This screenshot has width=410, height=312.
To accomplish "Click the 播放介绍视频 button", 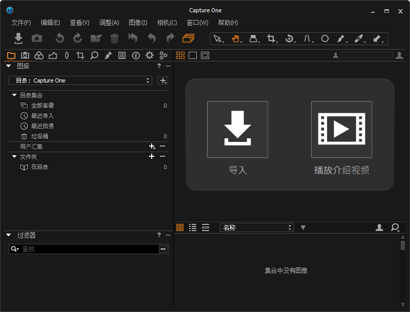I will (341, 130).
